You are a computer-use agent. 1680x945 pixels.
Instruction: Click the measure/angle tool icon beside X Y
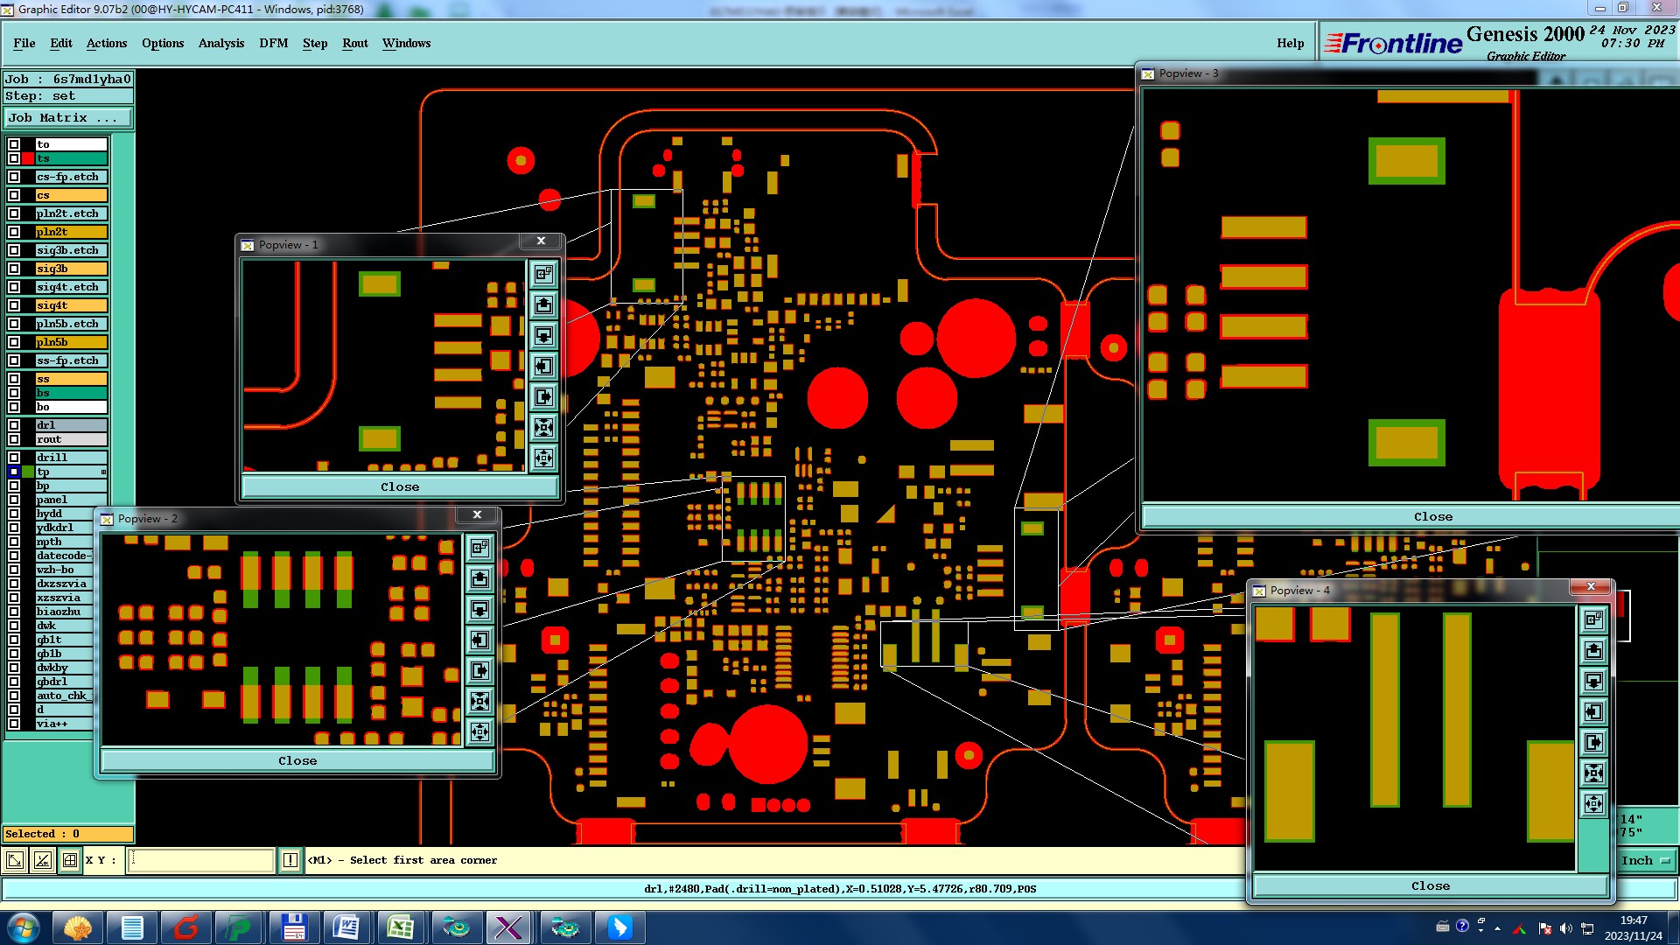coord(42,860)
